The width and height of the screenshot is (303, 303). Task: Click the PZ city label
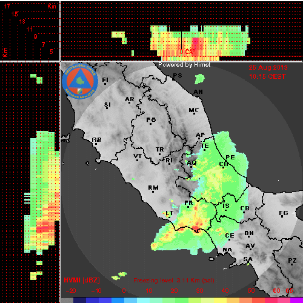tap(292, 261)
